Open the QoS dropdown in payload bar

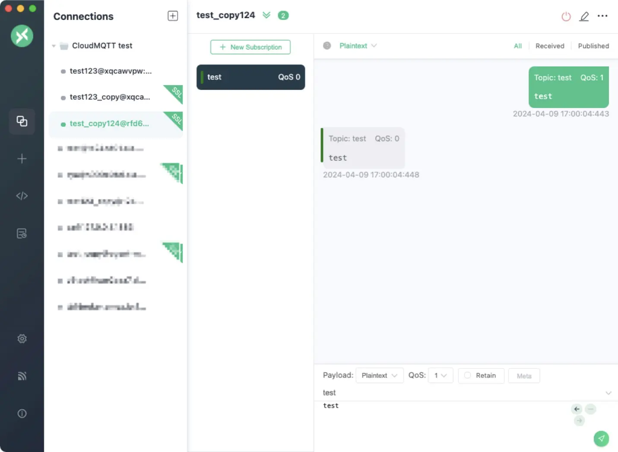440,376
